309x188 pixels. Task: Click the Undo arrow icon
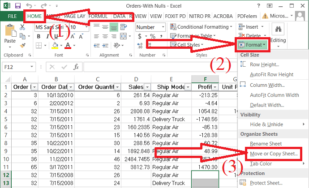(x=29, y=6)
